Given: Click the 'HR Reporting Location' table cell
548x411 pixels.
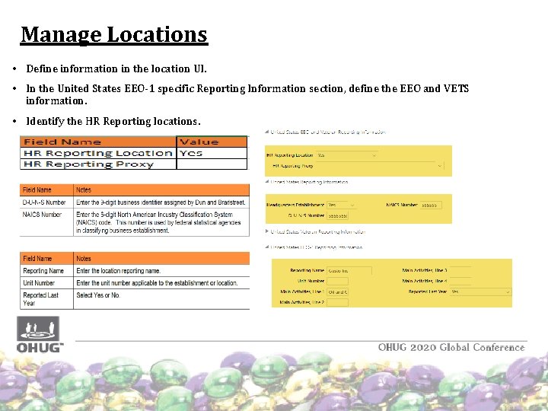Looking at the screenshot, I should point(98,153).
